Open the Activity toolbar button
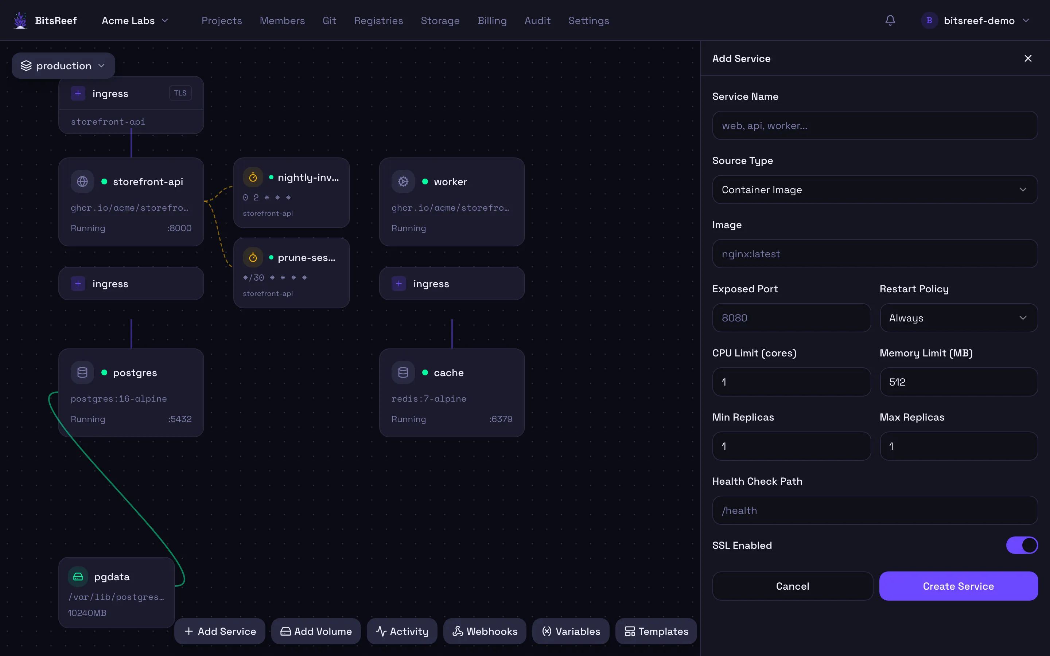 point(402,631)
